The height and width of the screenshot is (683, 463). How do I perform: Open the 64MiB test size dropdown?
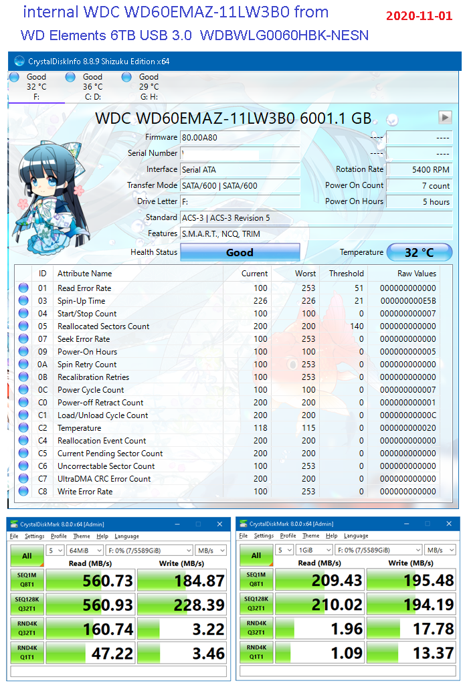(x=85, y=551)
